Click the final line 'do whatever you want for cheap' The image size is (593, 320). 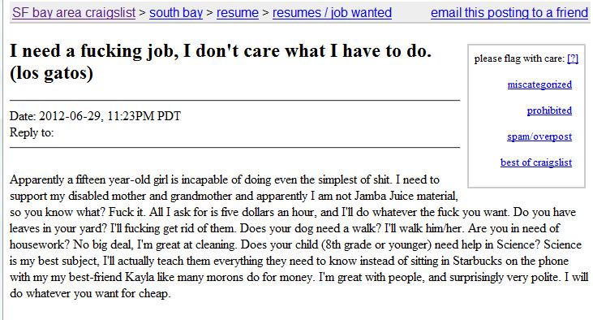90,293
